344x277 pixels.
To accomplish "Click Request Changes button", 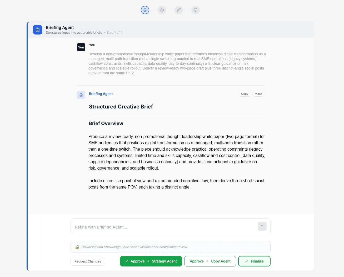I will coord(88,261).
